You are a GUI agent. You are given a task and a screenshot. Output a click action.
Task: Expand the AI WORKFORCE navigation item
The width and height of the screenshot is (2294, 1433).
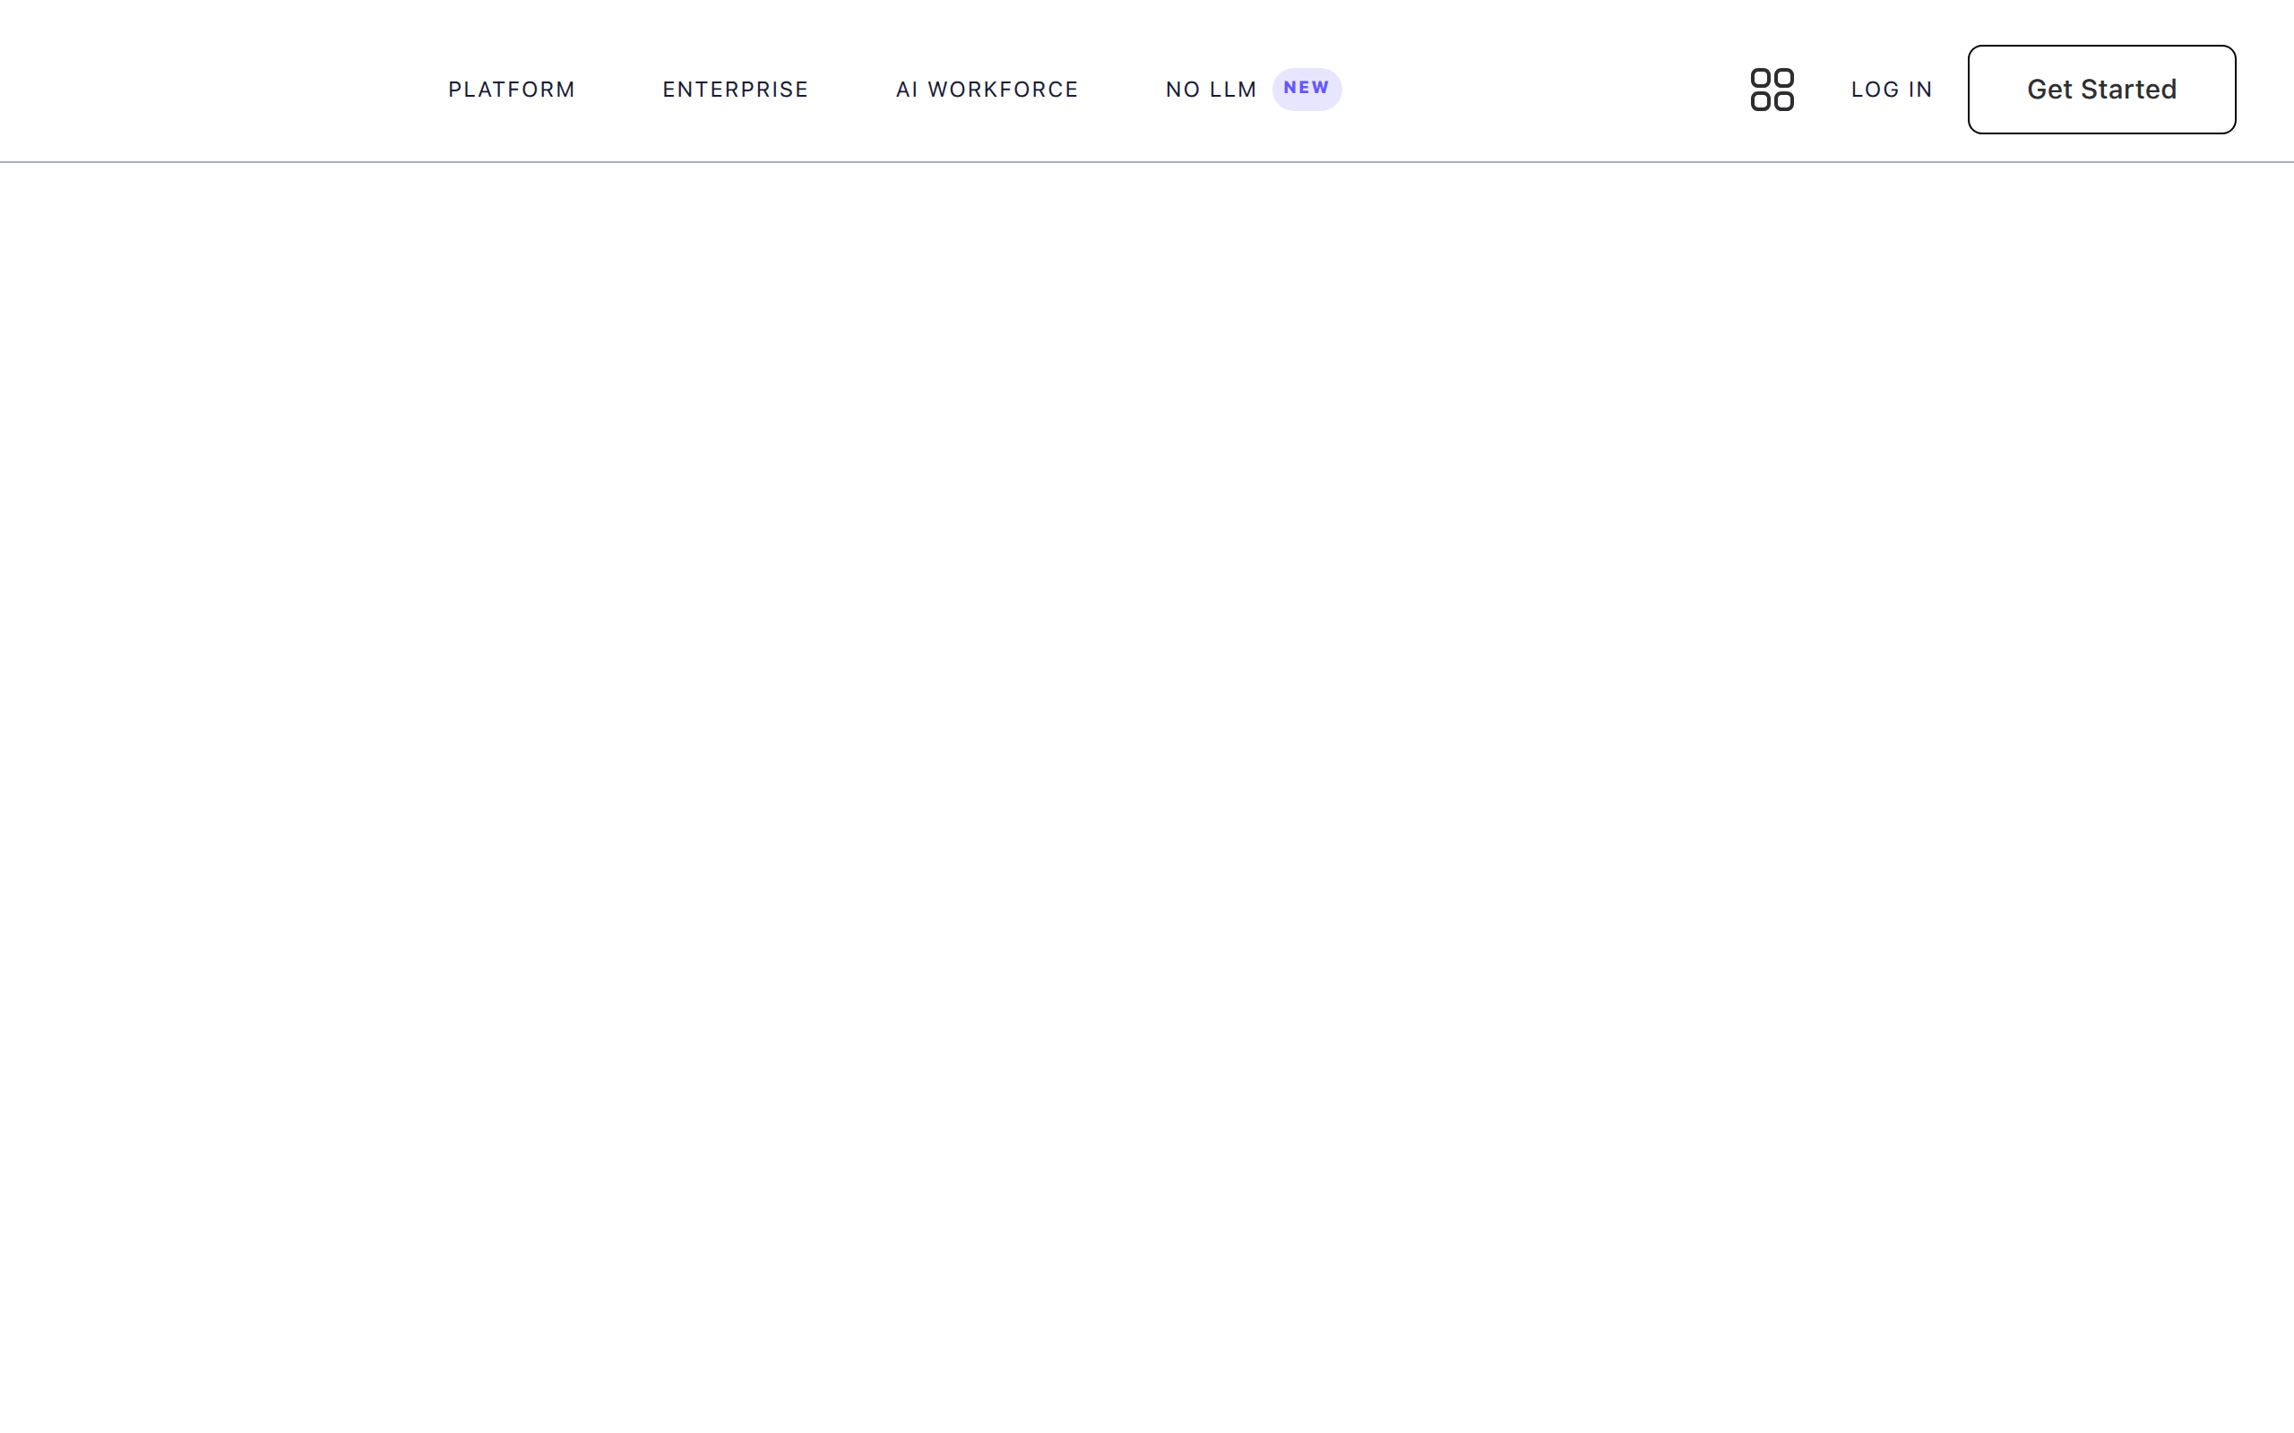(x=987, y=89)
